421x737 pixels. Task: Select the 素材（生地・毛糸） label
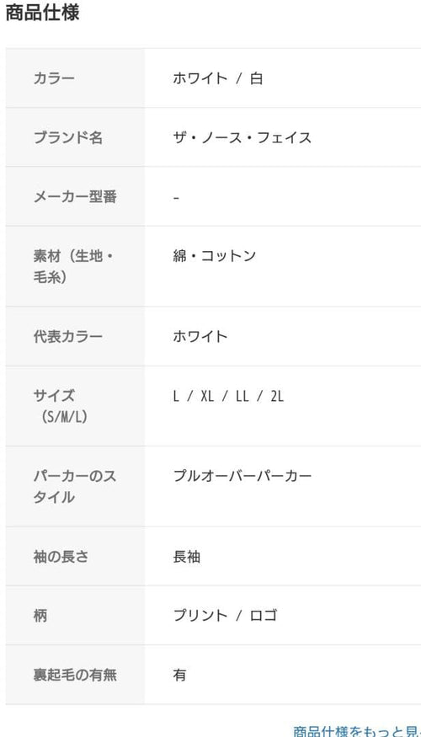tap(73, 266)
